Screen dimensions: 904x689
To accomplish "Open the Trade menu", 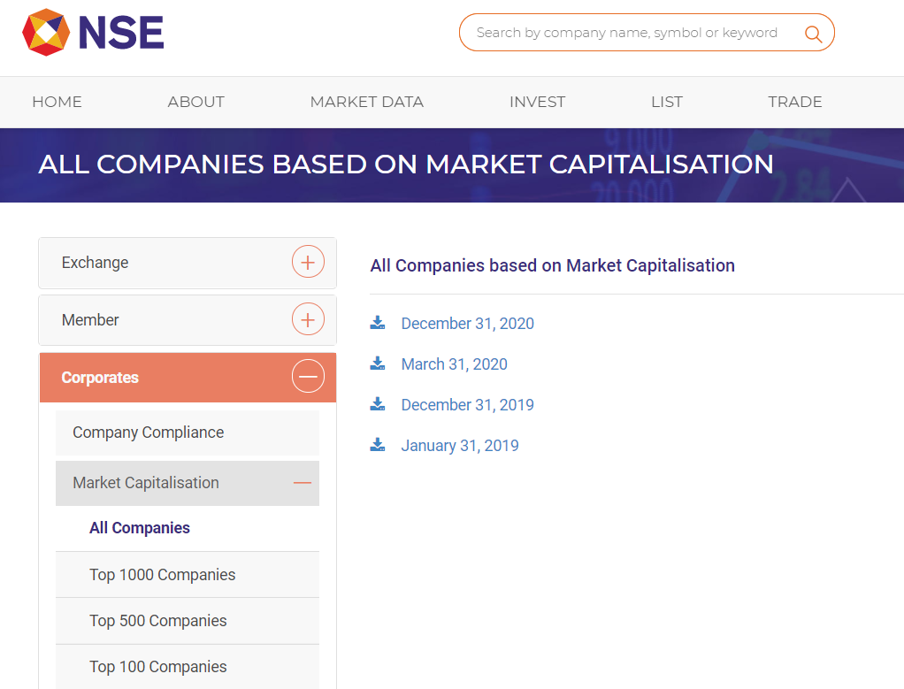I will [x=794, y=102].
